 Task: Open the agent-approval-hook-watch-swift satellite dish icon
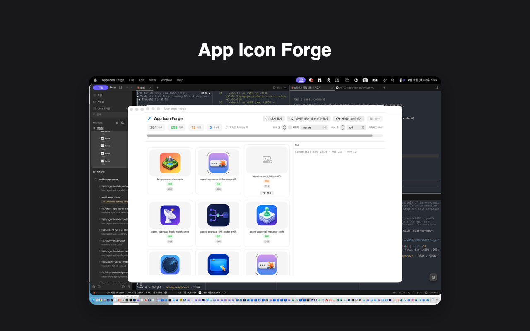tap(170, 216)
